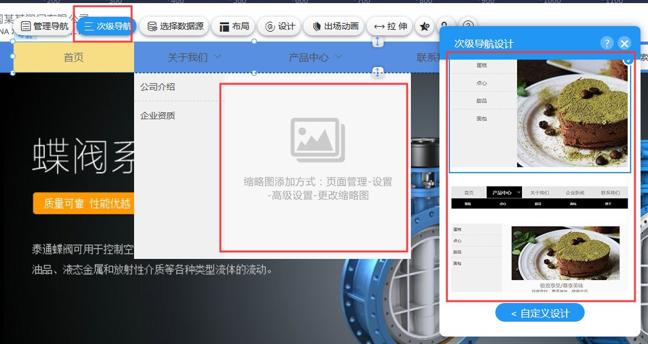Viewport: 648px width, 344px height.
Task: Click the thumbnail placeholder image icon
Action: (x=318, y=140)
